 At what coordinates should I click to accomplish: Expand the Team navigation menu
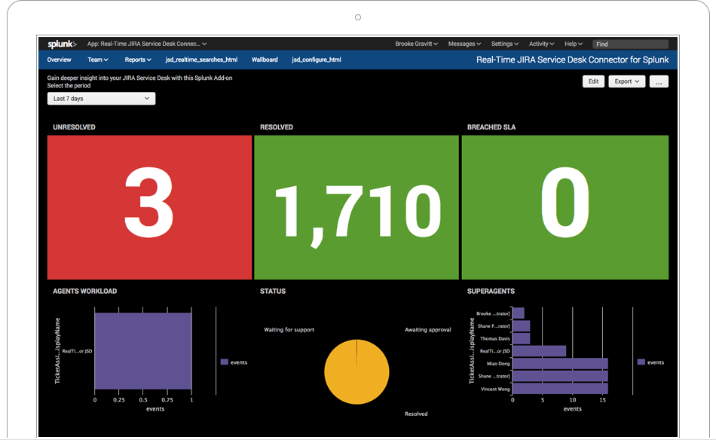(98, 60)
